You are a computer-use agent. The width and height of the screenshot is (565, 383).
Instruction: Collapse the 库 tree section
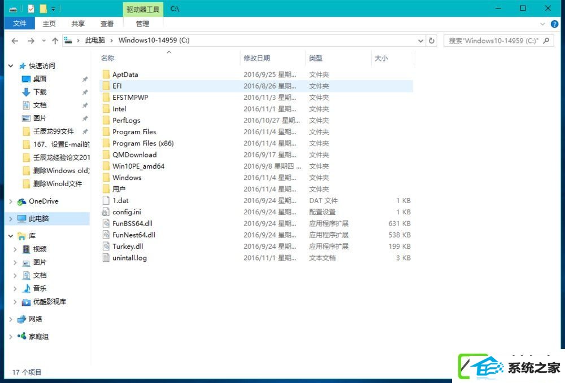click(11, 236)
